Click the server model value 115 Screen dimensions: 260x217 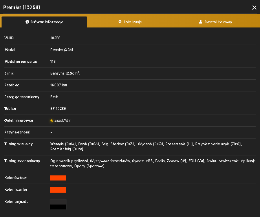click(53, 62)
